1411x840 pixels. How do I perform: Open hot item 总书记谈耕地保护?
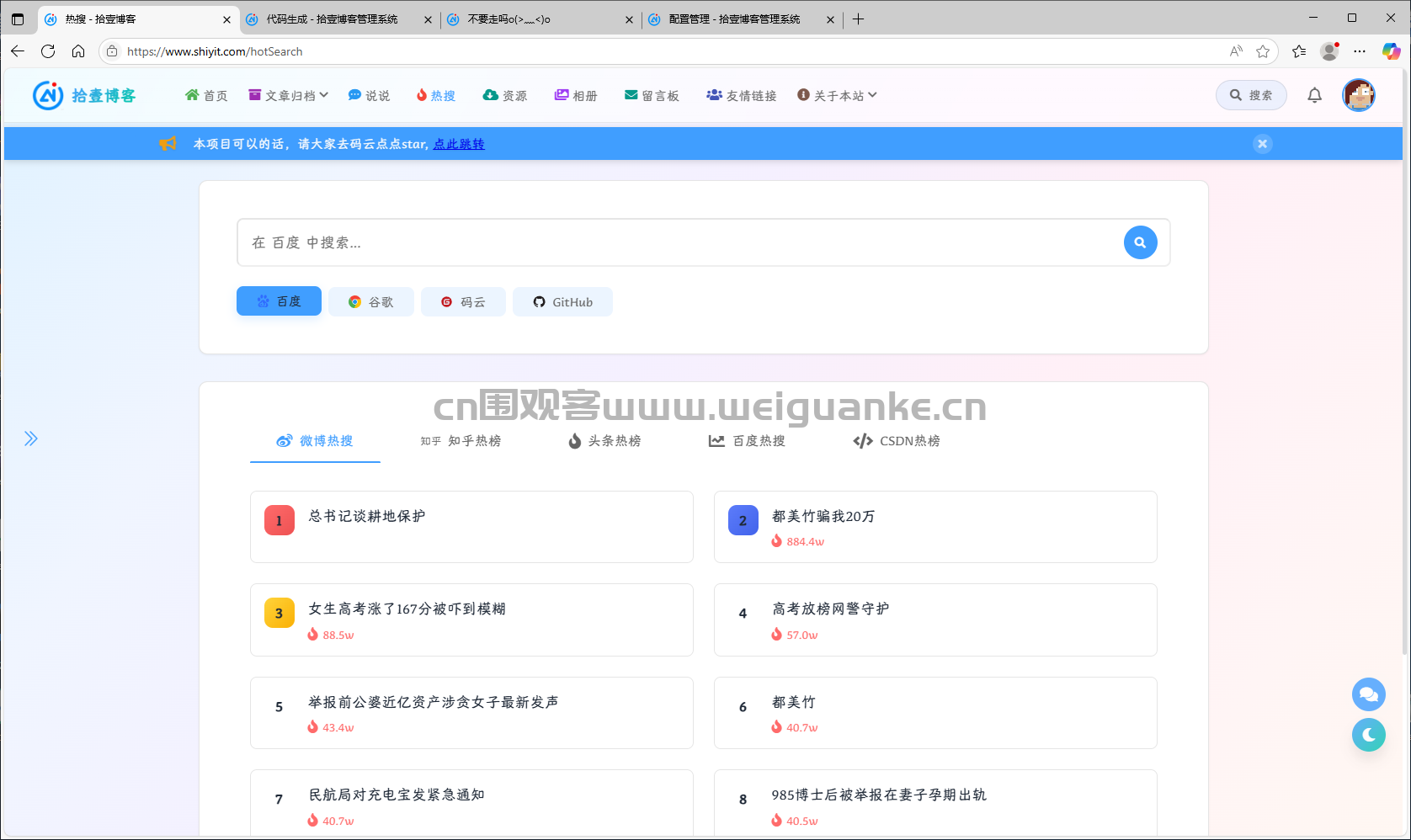tap(471, 527)
